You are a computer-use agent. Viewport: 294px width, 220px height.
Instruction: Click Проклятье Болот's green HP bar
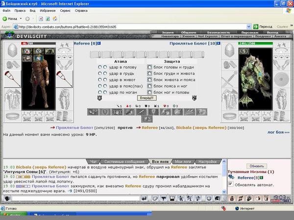[255, 44]
